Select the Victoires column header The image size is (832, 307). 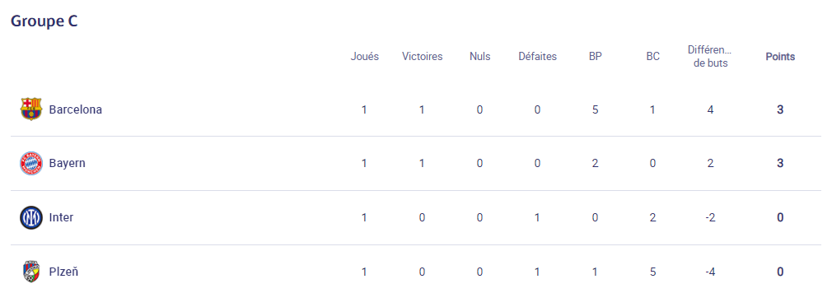[423, 56]
